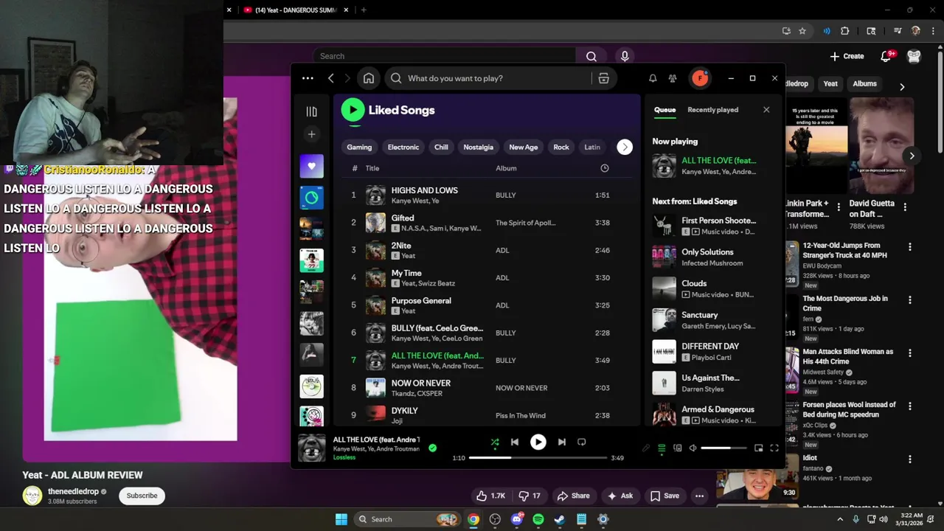Open The Spirit of Apollo album link
The image size is (944, 531).
526,223
